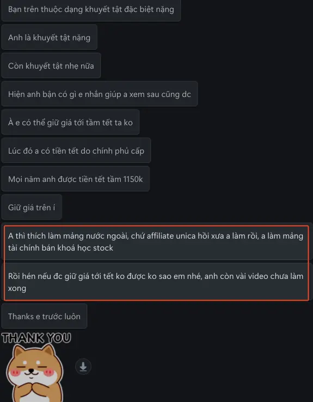
Task: Click the THANK YOU text on sticker
Action: click(x=36, y=338)
